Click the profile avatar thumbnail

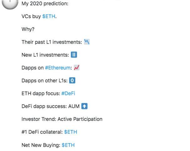click(x=10, y=4)
